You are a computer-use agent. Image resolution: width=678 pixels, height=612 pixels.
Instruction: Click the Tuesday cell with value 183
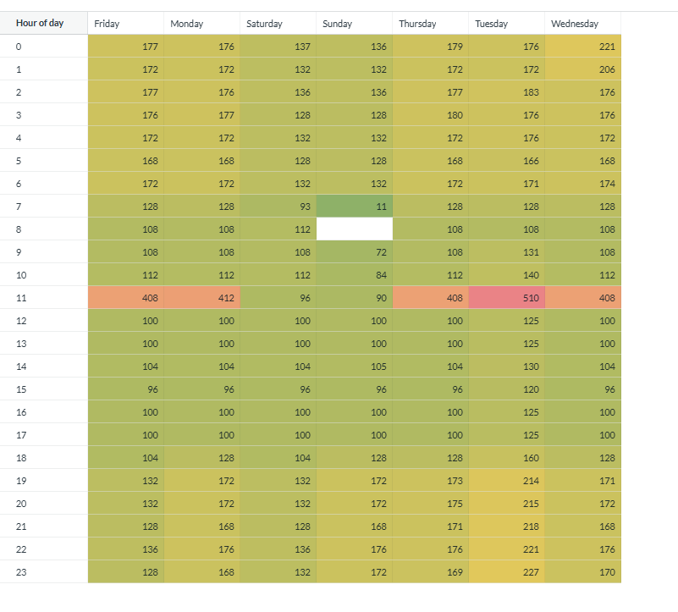click(506, 92)
